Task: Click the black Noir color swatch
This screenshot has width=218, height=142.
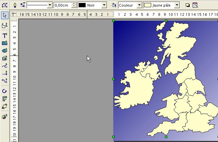Action: (82, 5)
